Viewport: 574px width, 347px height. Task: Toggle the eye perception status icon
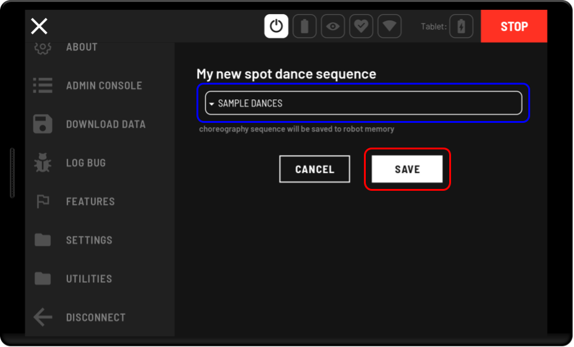tap(333, 27)
